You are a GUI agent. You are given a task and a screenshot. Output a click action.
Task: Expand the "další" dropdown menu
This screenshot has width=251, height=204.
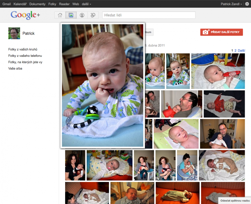[x=86, y=4]
